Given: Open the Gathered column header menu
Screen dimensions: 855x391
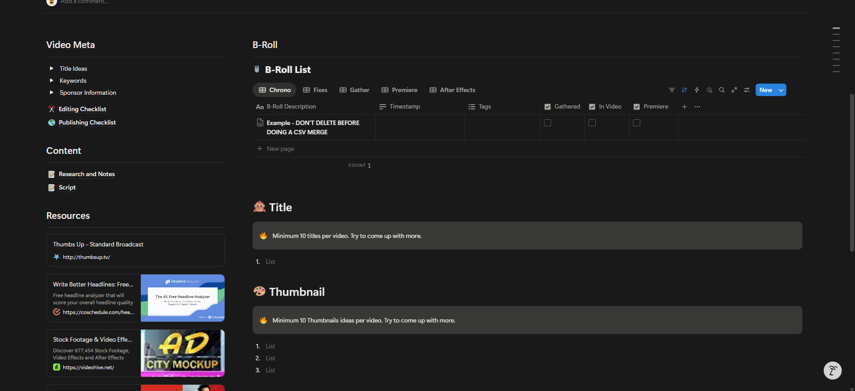Looking at the screenshot, I should tap(562, 107).
